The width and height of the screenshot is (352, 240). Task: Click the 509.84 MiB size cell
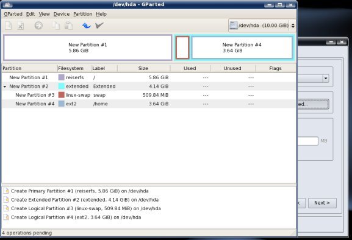click(156, 95)
